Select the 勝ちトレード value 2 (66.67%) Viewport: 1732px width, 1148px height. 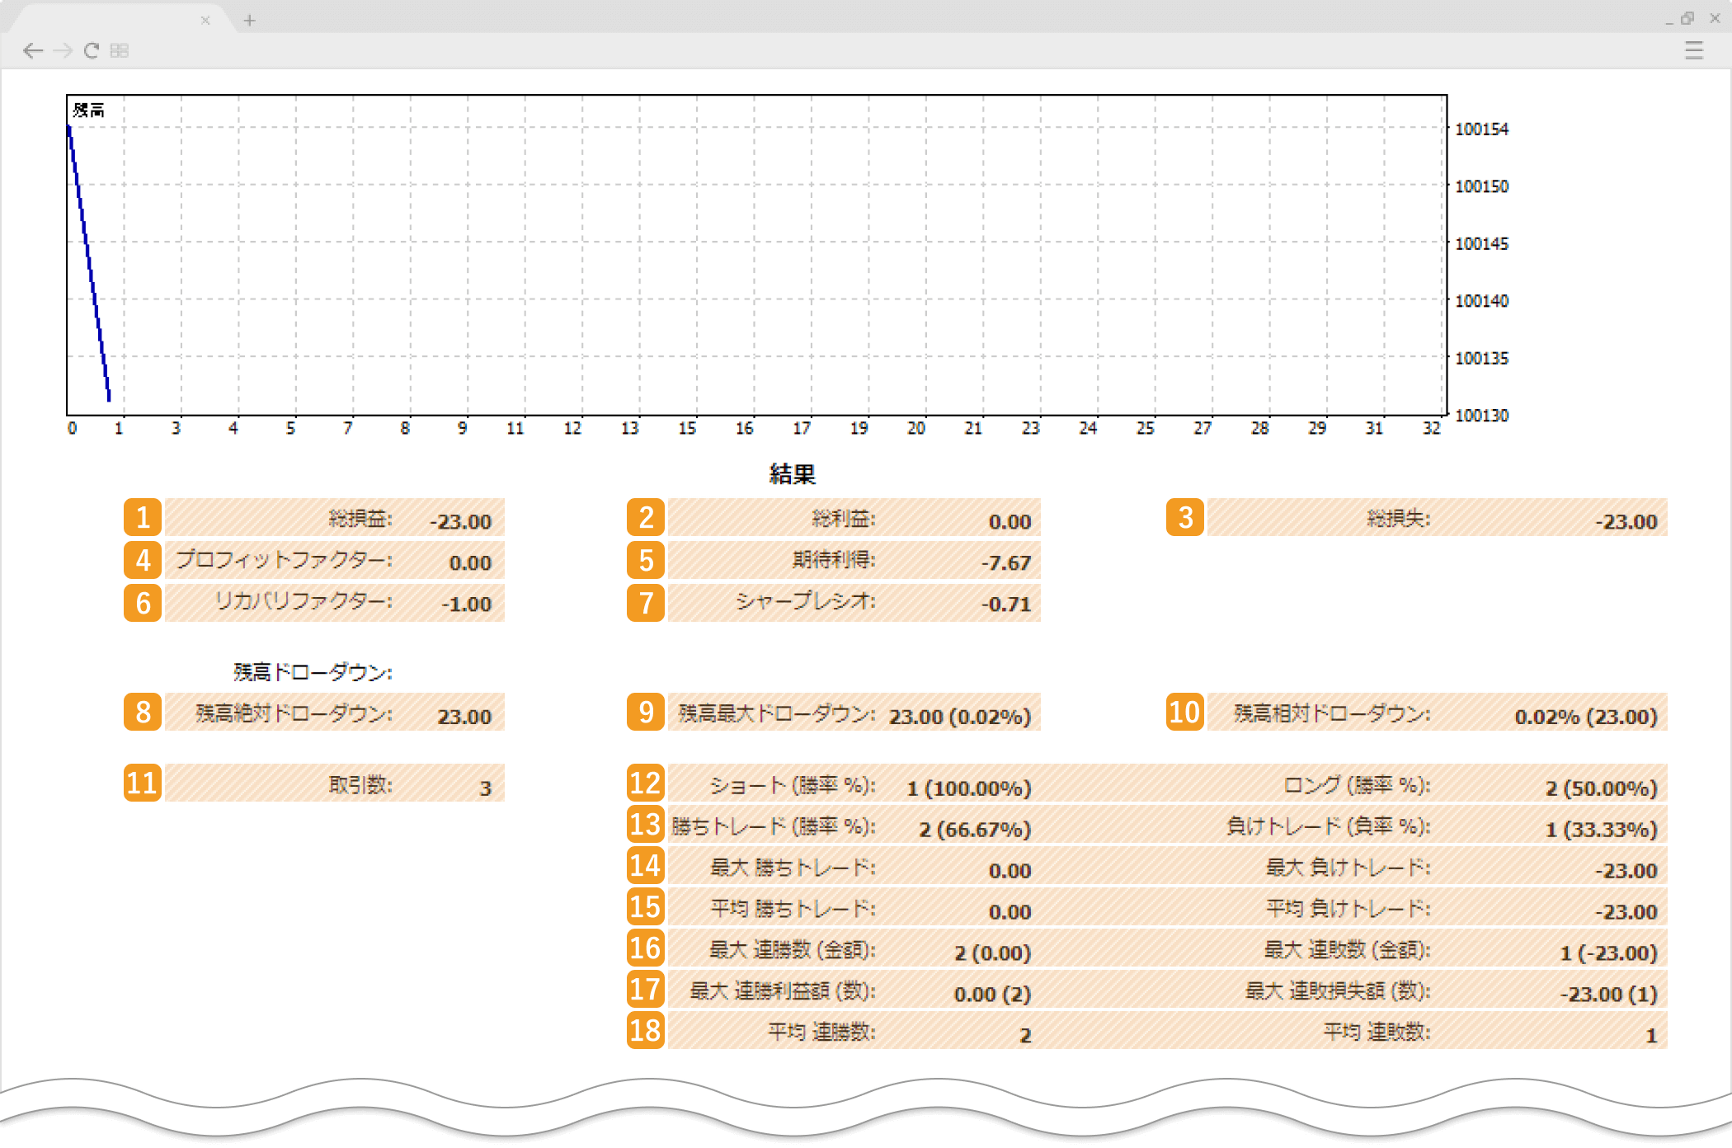pos(975,830)
